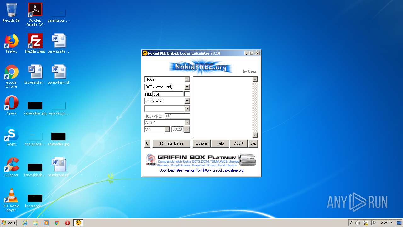Viewport: 403px width, 227px height.
Task: Open the Options button
Action: click(201, 143)
